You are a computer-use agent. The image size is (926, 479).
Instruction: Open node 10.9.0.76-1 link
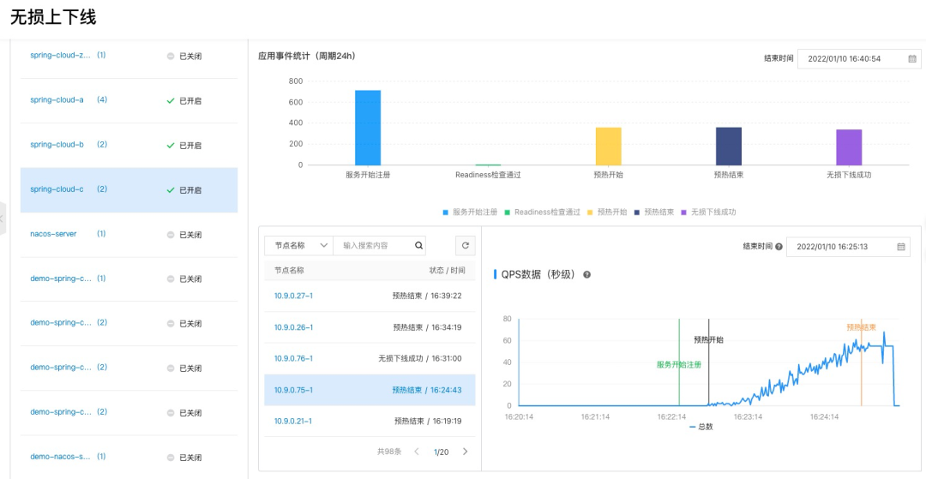293,358
